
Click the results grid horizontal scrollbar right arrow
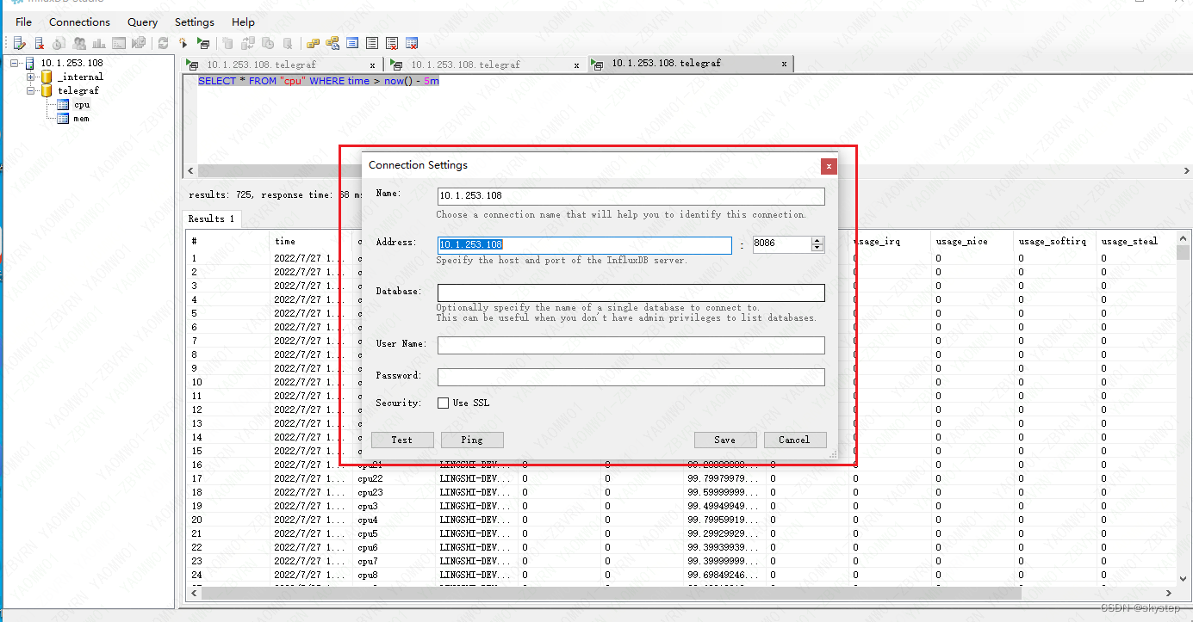click(1169, 593)
